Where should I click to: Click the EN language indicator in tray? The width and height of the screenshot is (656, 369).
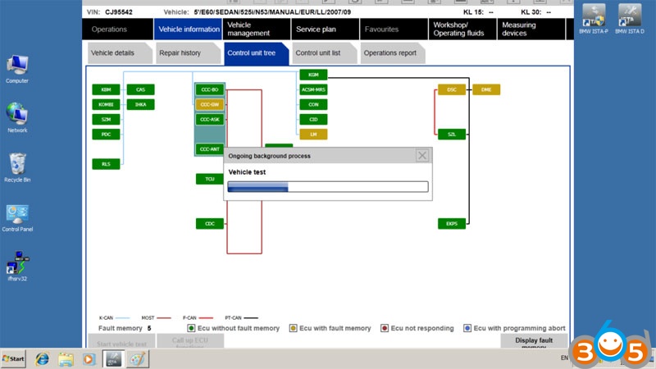coord(564,358)
